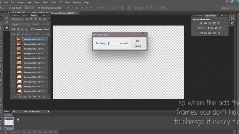Add an Exposure adjustment
The image size is (239, 134).
coord(214,23)
